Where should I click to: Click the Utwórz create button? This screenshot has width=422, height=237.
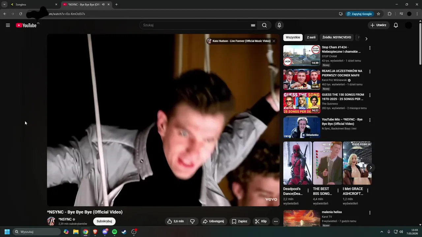click(x=378, y=25)
